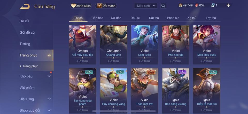Select the Allain Thần mặt trời skin card
248x114 pixels.
click(x=145, y=91)
